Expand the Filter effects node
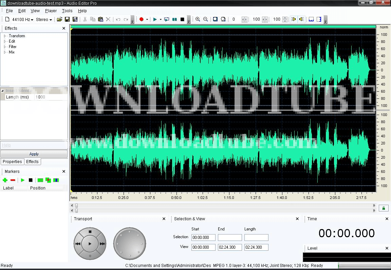 [5, 47]
